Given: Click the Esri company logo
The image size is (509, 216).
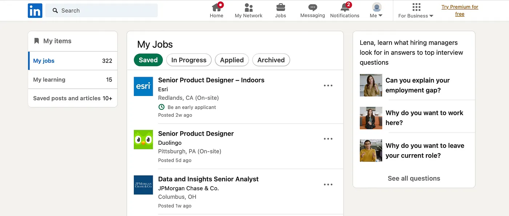Looking at the screenshot, I should coord(143,87).
